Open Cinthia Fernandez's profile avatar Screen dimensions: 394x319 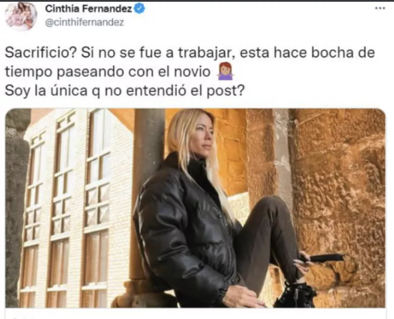(21, 16)
